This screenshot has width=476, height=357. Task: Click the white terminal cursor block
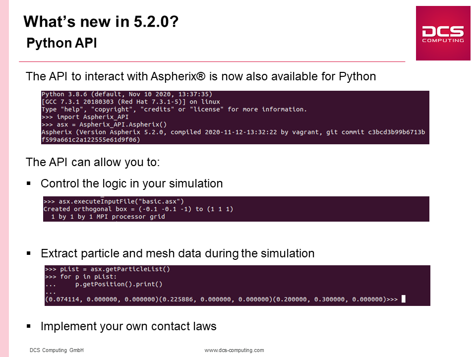(404, 299)
